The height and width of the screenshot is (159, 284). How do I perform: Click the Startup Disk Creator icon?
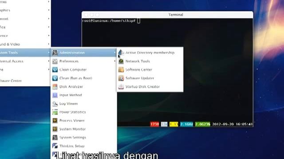pyautogui.click(x=121, y=87)
